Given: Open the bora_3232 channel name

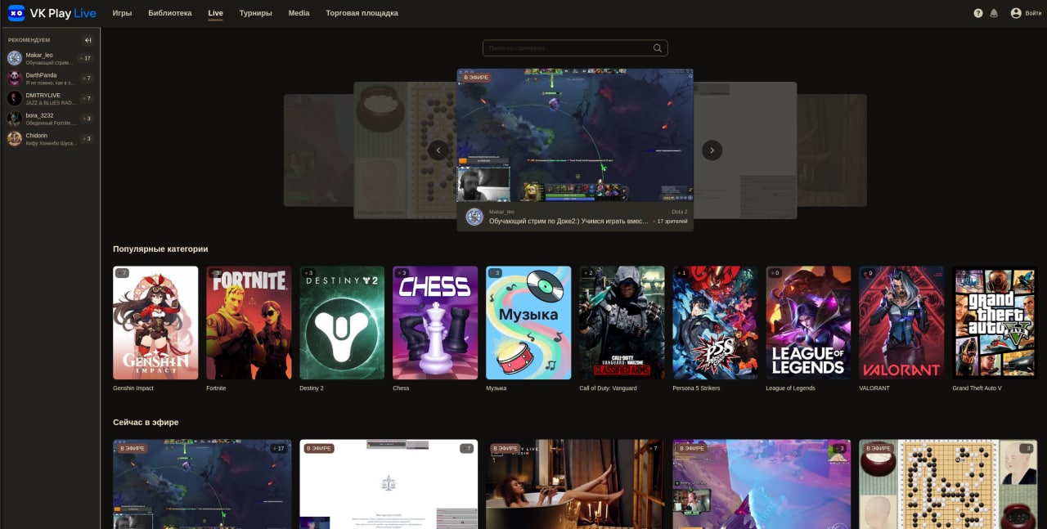Looking at the screenshot, I should (39, 115).
